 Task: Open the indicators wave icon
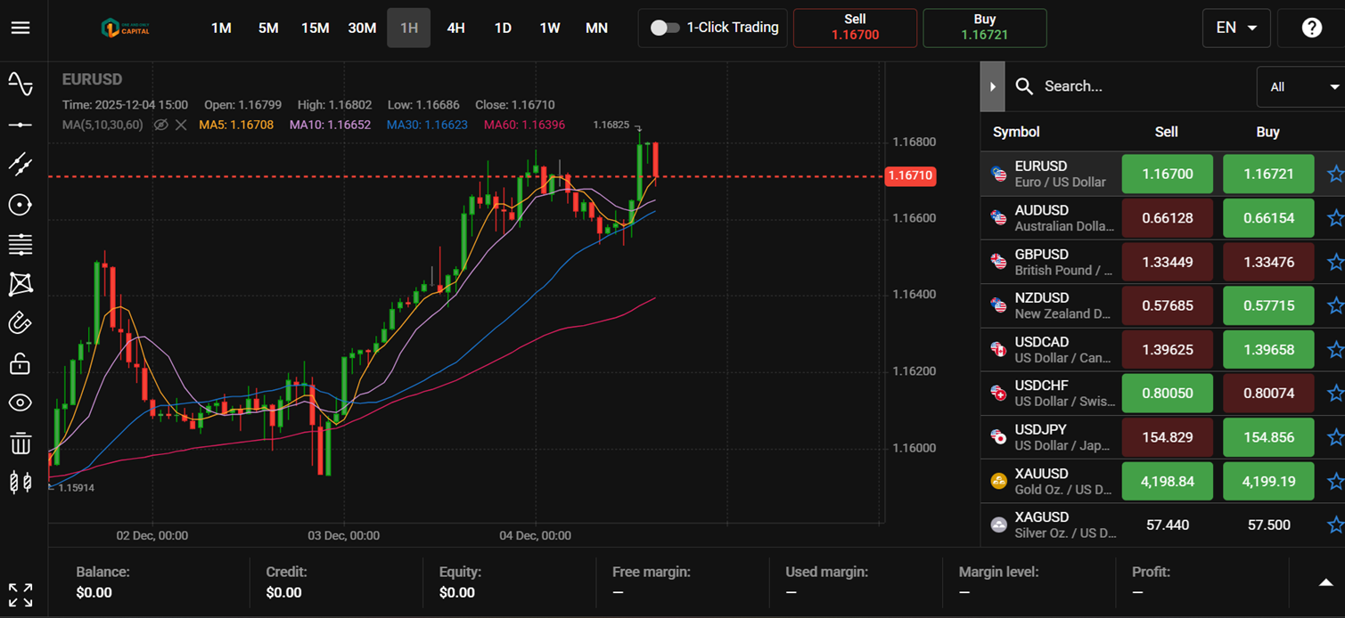click(21, 84)
